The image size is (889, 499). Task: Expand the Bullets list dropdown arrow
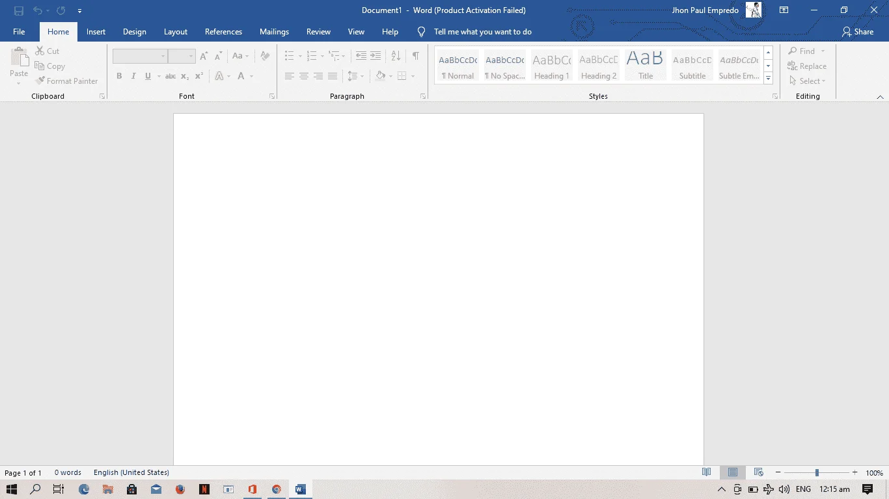[300, 57]
